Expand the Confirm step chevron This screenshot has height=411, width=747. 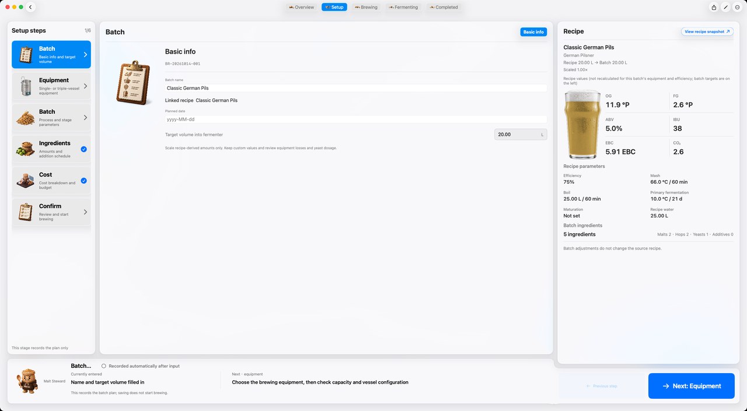[85, 212]
